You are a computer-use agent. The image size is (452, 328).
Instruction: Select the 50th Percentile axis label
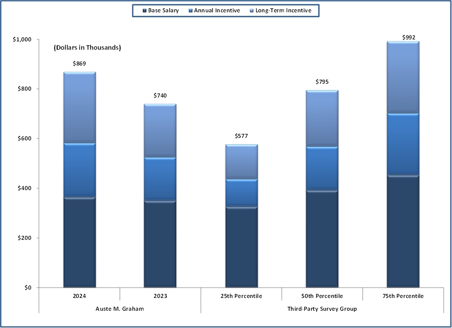tap(322, 296)
